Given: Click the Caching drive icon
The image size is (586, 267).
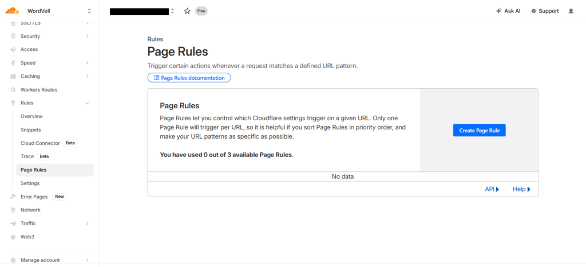Looking at the screenshot, I should point(13,76).
